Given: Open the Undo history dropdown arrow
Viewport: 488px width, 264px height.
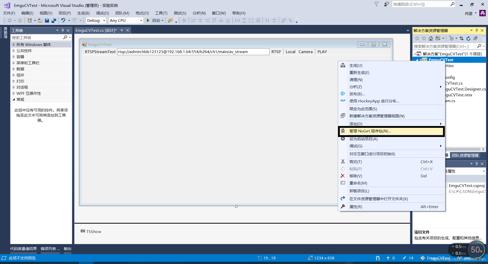Looking at the screenshot, I should pos(69,20).
